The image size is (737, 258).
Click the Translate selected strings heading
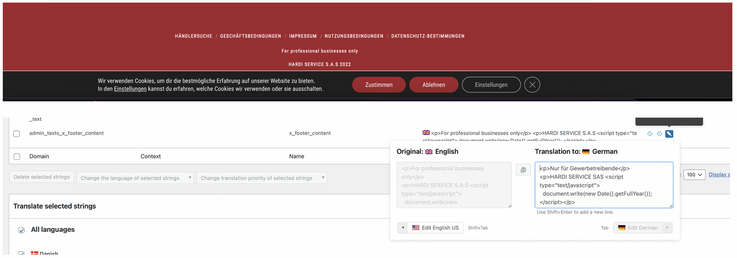(x=54, y=206)
